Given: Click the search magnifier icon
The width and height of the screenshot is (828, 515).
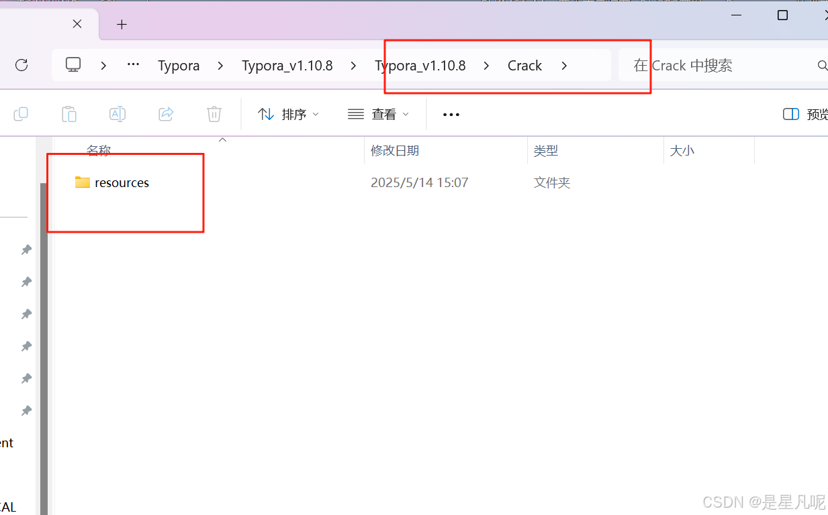Looking at the screenshot, I should (822, 65).
